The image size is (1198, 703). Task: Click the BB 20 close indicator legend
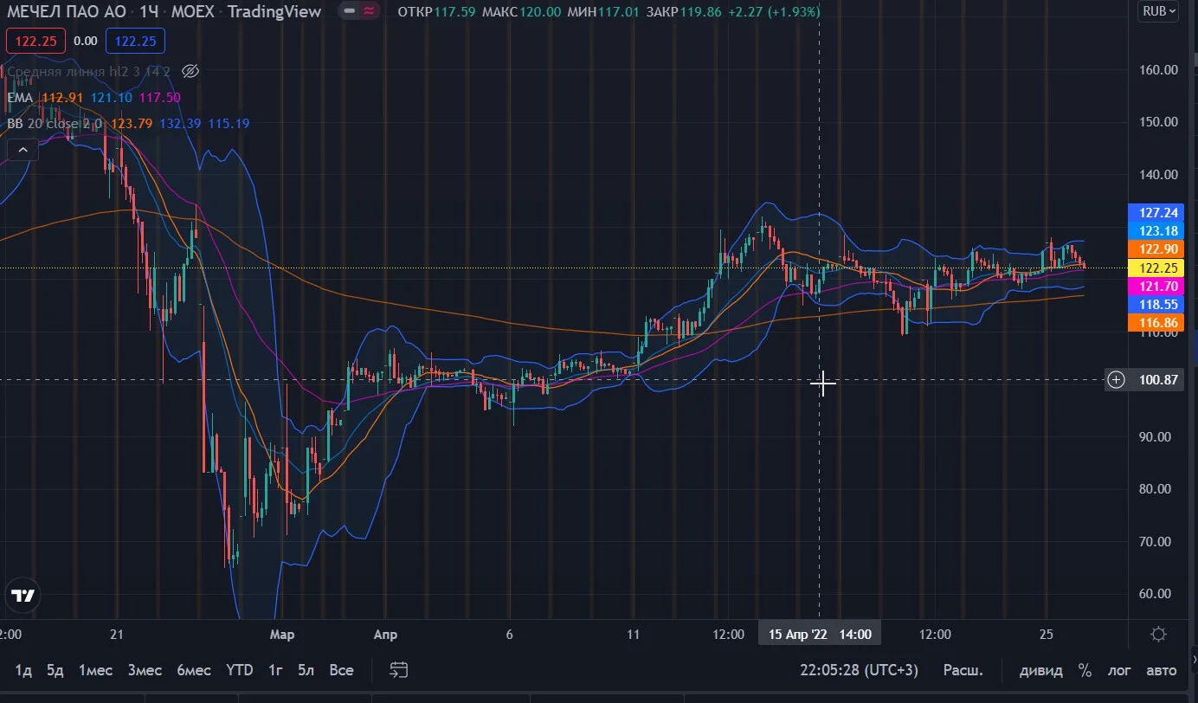pyautogui.click(x=55, y=124)
